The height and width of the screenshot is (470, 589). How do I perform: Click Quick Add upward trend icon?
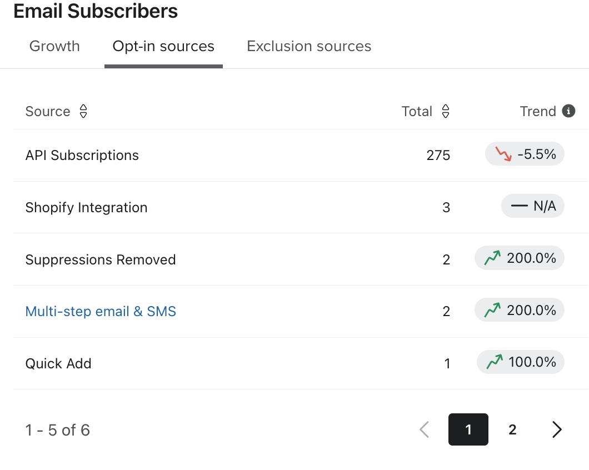pyautogui.click(x=495, y=363)
